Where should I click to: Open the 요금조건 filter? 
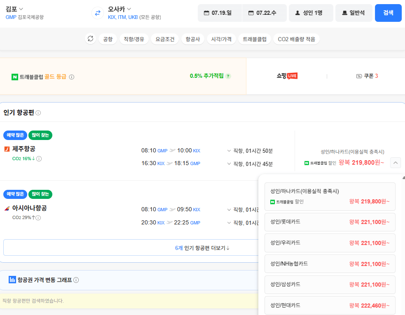[x=165, y=39]
